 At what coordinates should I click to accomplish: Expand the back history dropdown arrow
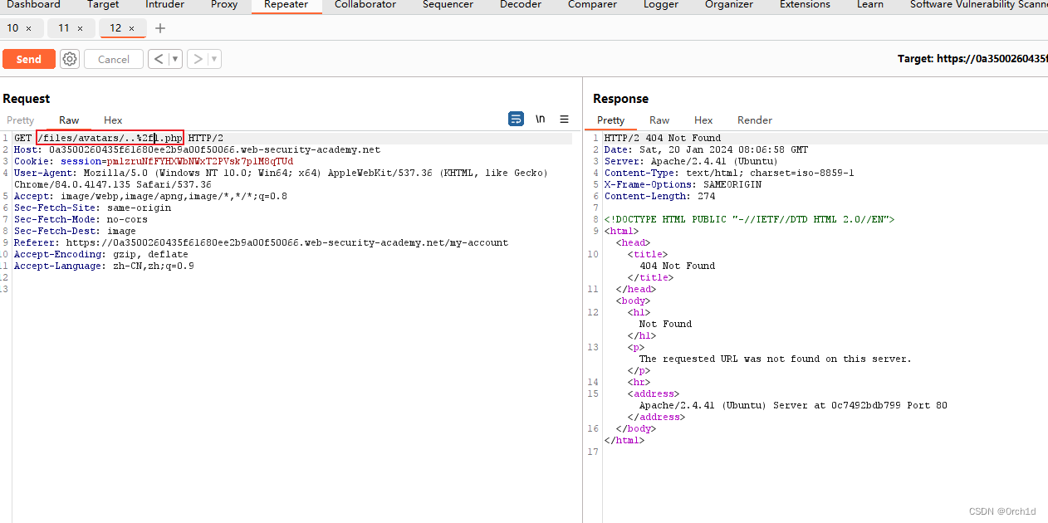point(175,59)
